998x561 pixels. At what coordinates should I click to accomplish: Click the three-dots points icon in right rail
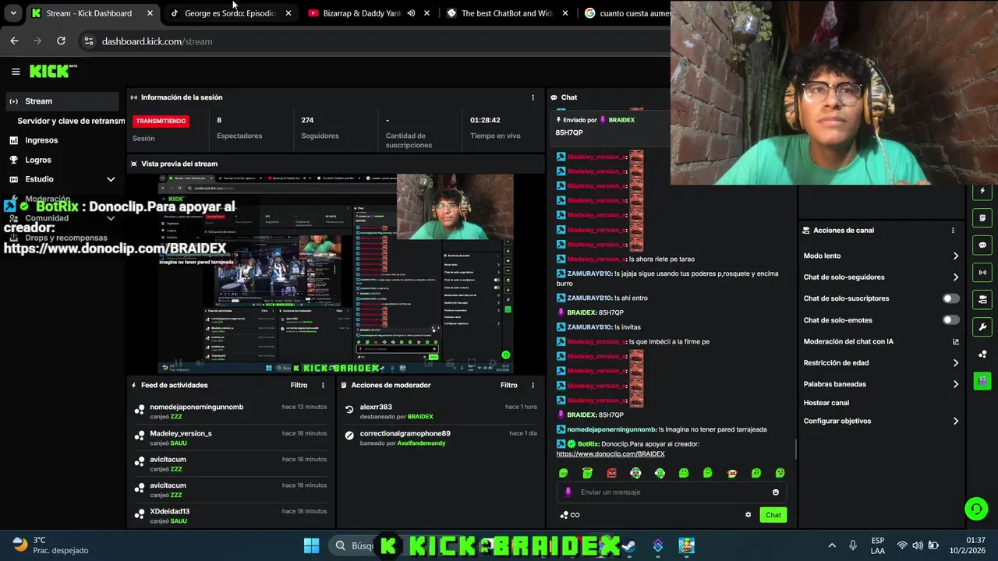click(x=982, y=354)
